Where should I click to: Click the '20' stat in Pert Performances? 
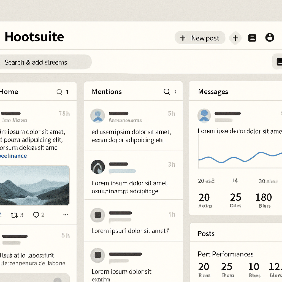204,267
